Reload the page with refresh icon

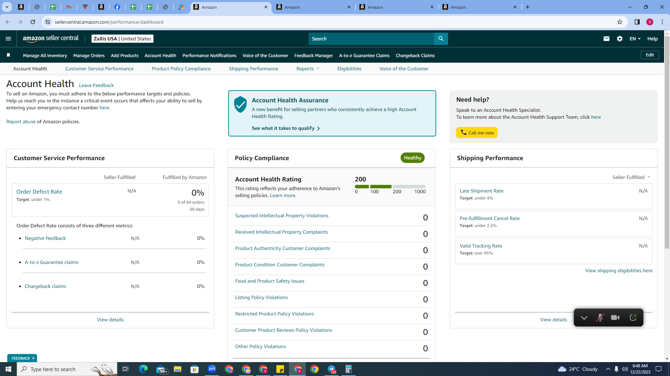click(33, 22)
